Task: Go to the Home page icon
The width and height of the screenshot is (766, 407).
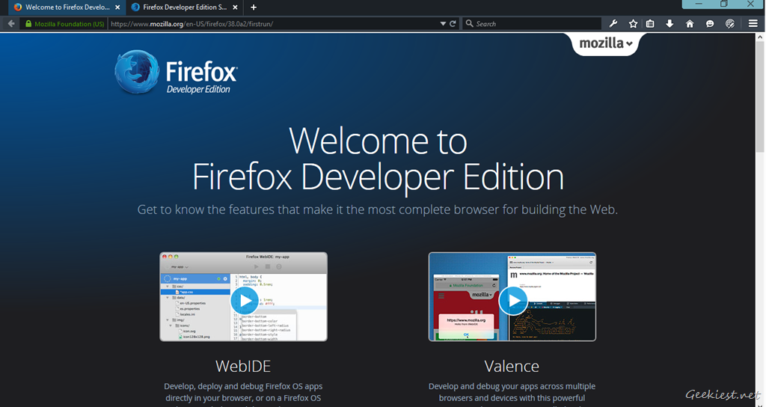Action: (690, 24)
